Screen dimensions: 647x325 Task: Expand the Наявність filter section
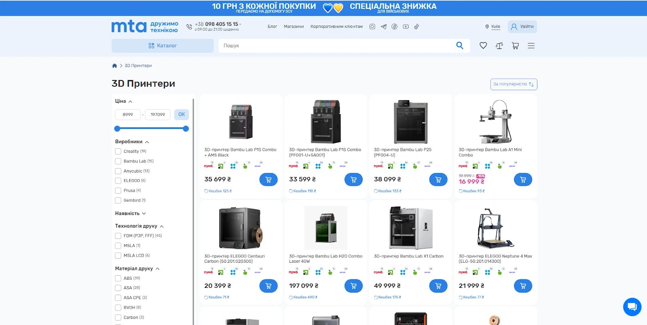pos(130,213)
